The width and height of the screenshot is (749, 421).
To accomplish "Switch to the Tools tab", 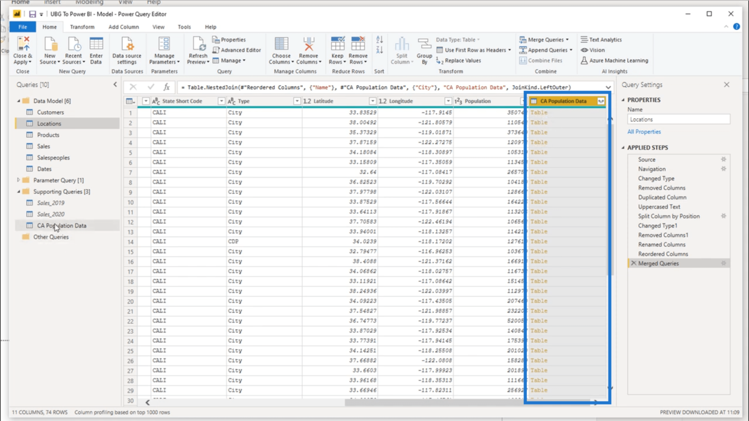I will 184,27.
